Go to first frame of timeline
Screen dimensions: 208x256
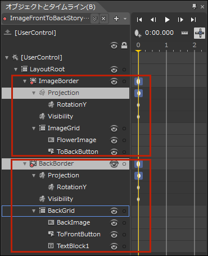(139, 20)
